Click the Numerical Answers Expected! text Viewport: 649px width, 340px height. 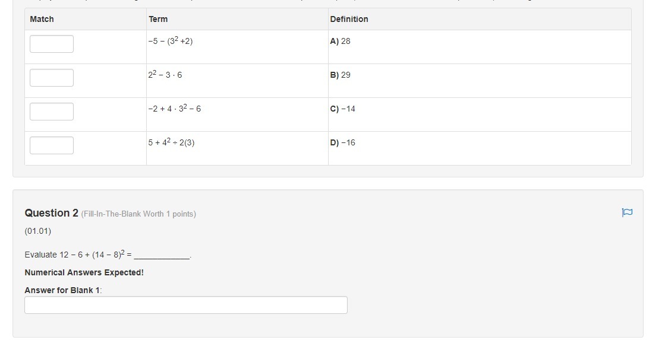tap(84, 272)
